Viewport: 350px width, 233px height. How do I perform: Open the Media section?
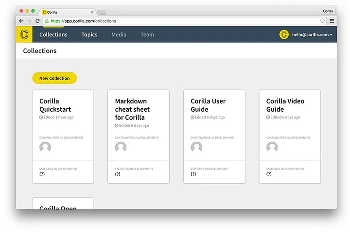pyautogui.click(x=119, y=34)
